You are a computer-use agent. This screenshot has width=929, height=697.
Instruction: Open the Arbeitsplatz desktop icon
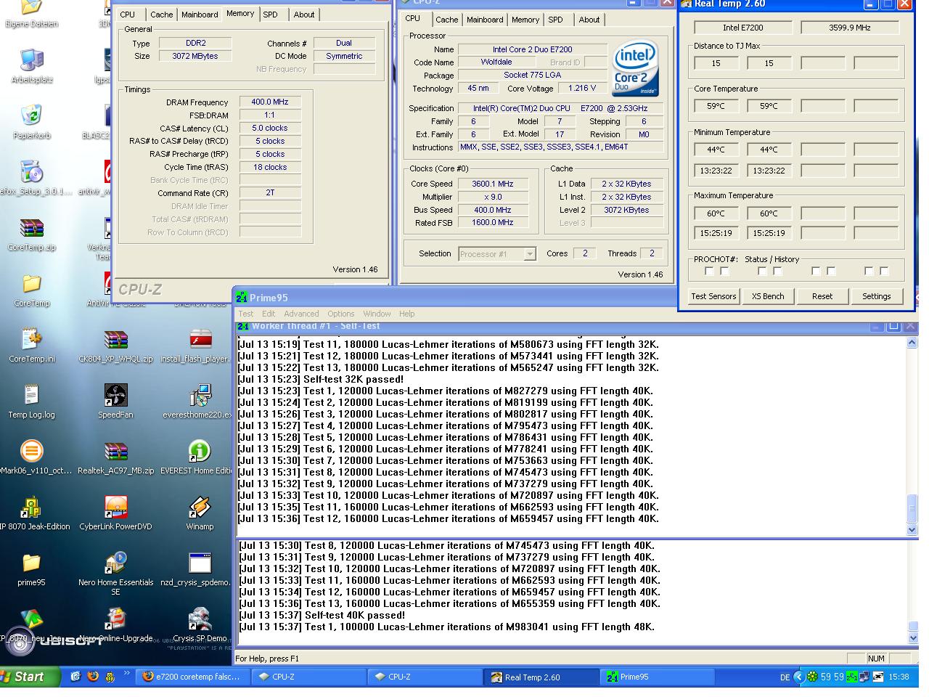coord(32,66)
